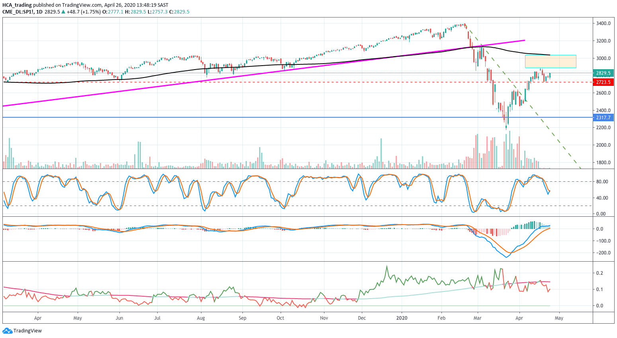Click the green up-triangle change indicator
This screenshot has width=617, height=338.
point(63,12)
